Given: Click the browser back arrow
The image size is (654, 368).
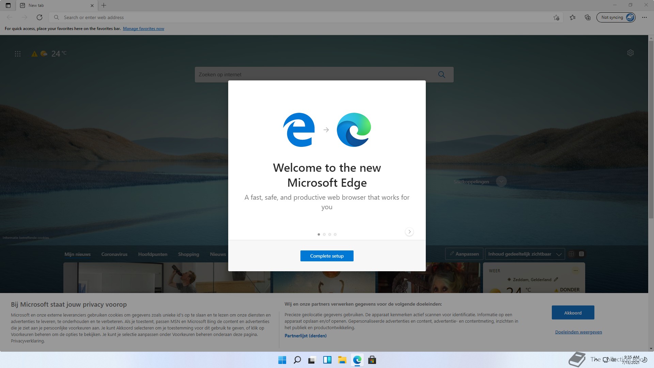Looking at the screenshot, I should [x=10, y=17].
